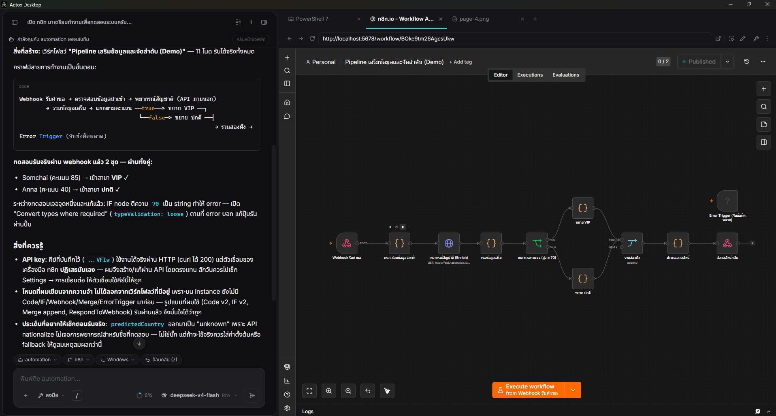The width and height of the screenshot is (776, 416).
Task: Toggle the right side panel in chat header
Action: coord(264,22)
